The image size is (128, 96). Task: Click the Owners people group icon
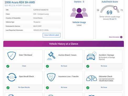pos(79,13)
